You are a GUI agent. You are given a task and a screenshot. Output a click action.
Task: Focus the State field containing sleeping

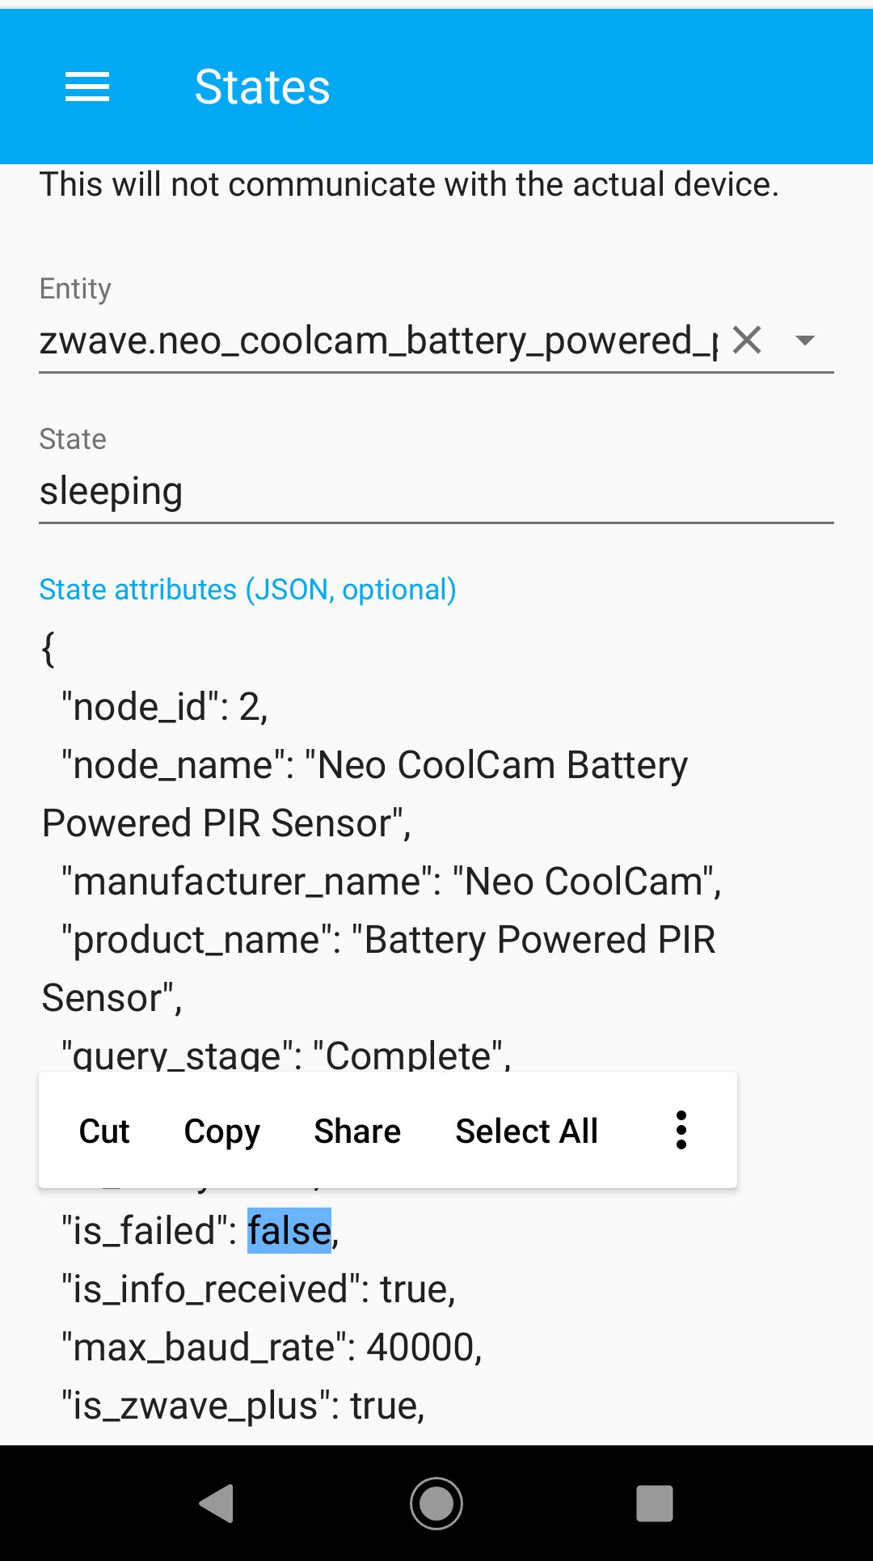tap(436, 490)
